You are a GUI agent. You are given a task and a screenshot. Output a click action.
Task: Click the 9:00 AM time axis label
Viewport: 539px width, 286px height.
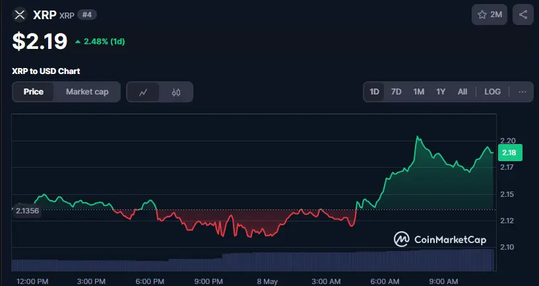443,281
